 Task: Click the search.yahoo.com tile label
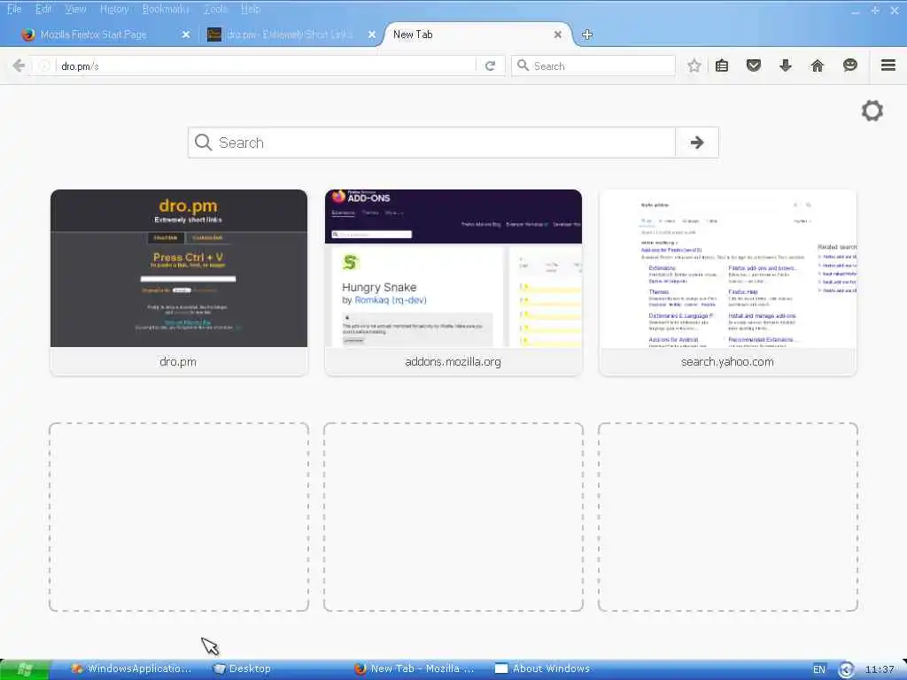point(727,362)
